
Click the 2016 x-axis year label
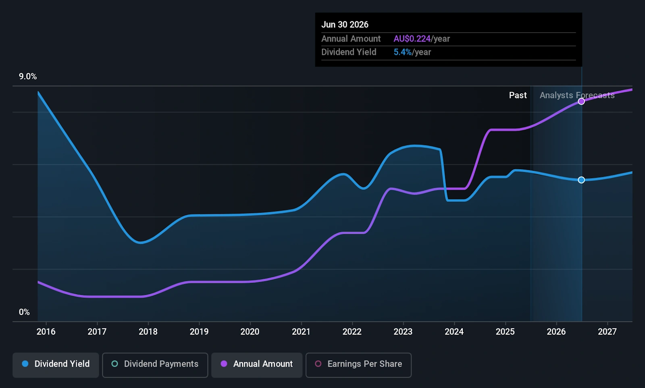pyautogui.click(x=46, y=332)
